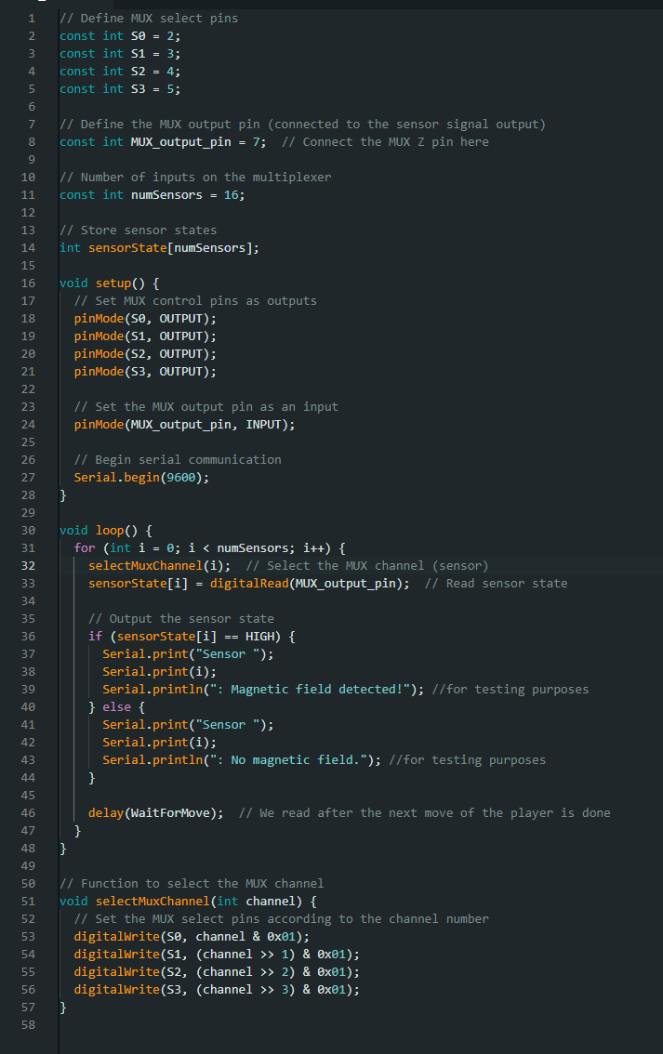The width and height of the screenshot is (663, 1054).
Task: Click on 'const int S2 = 4;' line
Action: tap(120, 72)
